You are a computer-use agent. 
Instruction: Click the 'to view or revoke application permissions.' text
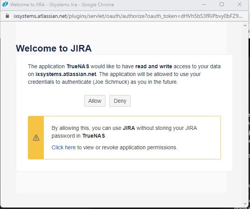tap(127, 147)
